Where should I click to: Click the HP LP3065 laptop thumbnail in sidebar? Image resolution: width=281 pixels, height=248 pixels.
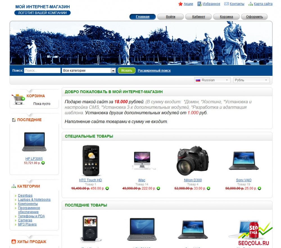point(34,141)
